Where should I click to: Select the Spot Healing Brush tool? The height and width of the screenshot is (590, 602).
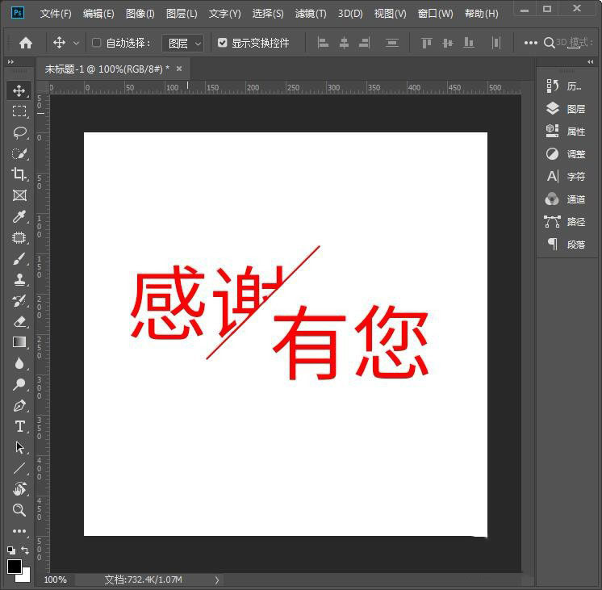pos(19,238)
